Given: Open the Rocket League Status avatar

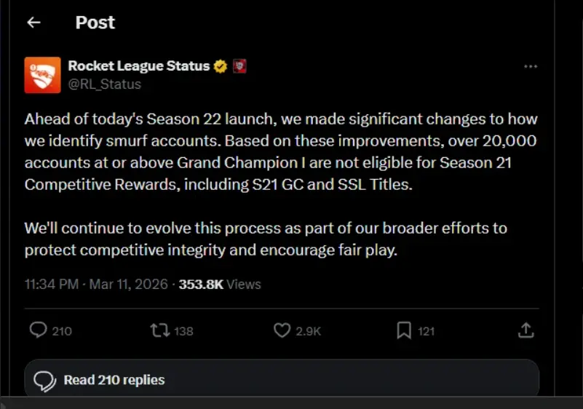Looking at the screenshot, I should pos(42,75).
